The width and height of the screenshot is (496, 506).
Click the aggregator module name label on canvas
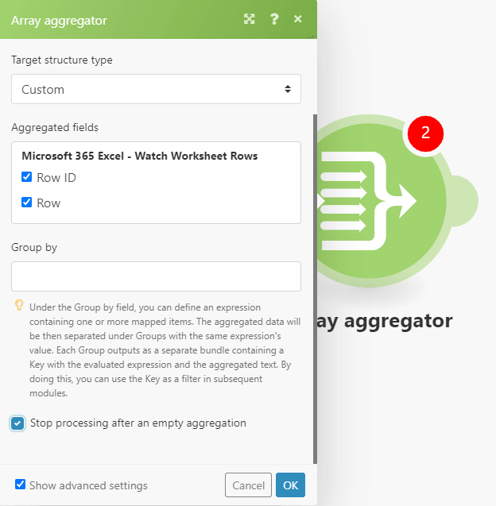pyautogui.click(x=385, y=321)
